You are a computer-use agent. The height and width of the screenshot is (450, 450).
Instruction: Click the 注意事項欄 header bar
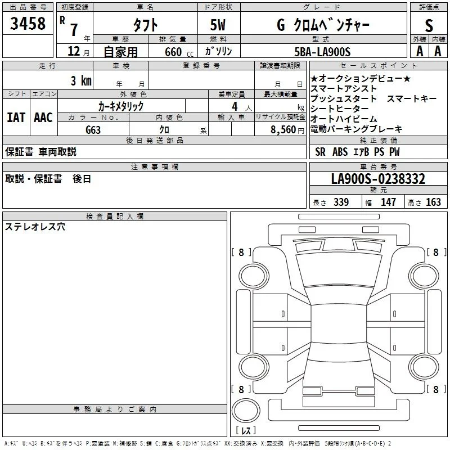[x=154, y=166]
